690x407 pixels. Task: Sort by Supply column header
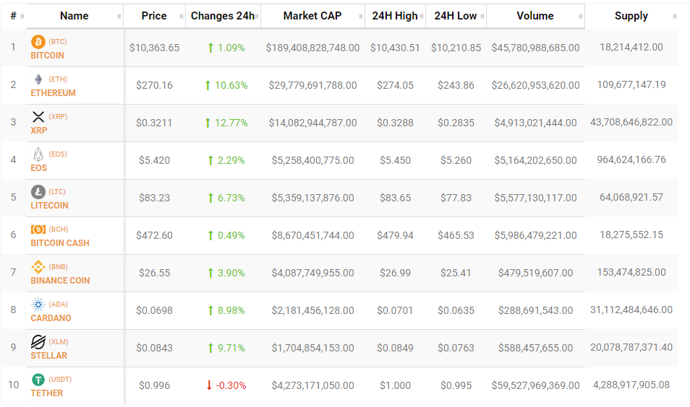tap(631, 16)
